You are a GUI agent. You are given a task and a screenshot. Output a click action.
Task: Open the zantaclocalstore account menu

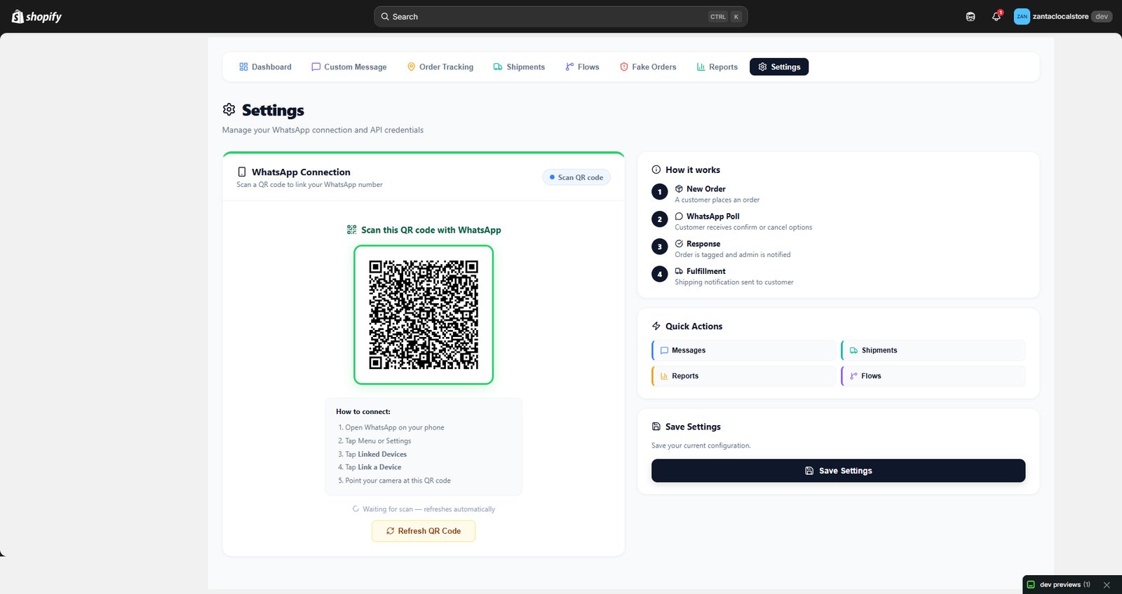coord(1063,17)
